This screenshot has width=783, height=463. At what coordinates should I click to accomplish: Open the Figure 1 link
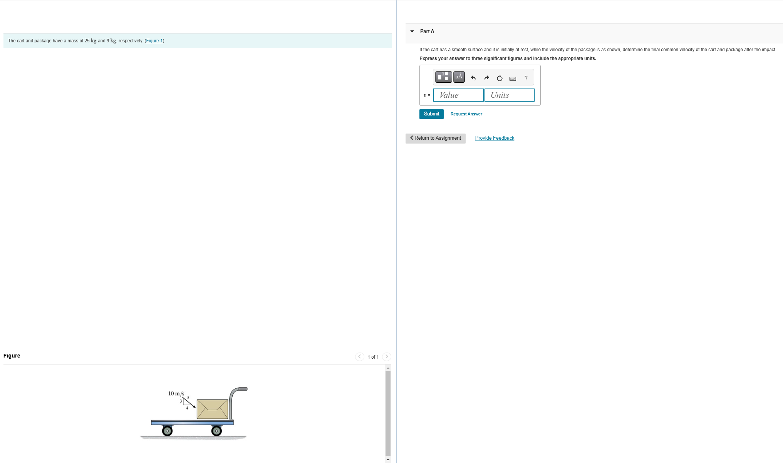pyautogui.click(x=154, y=40)
